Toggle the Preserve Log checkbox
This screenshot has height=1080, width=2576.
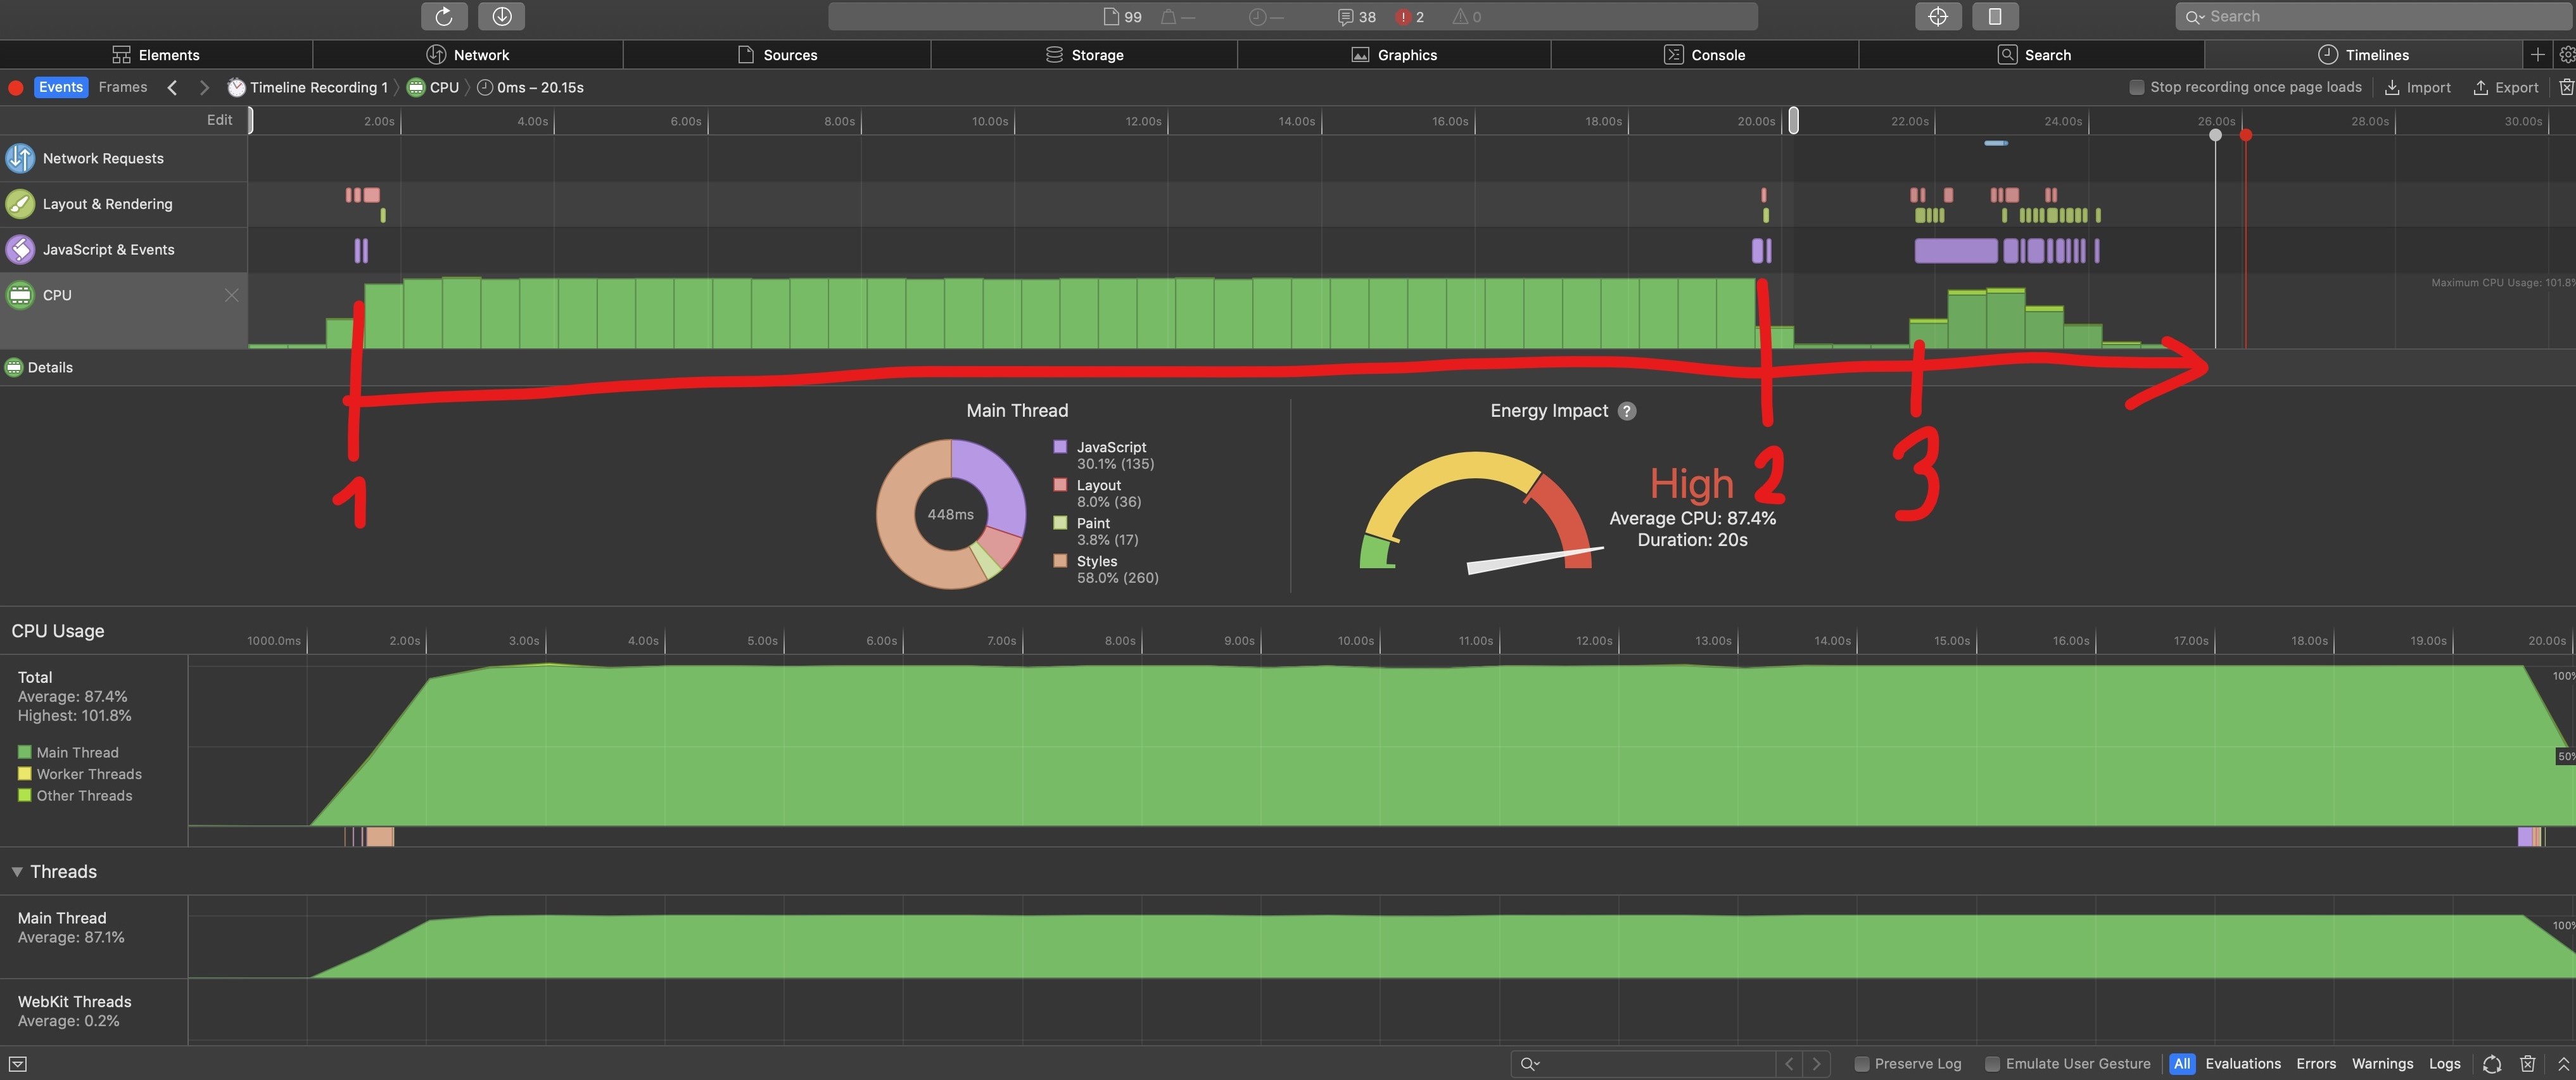[1861, 1064]
